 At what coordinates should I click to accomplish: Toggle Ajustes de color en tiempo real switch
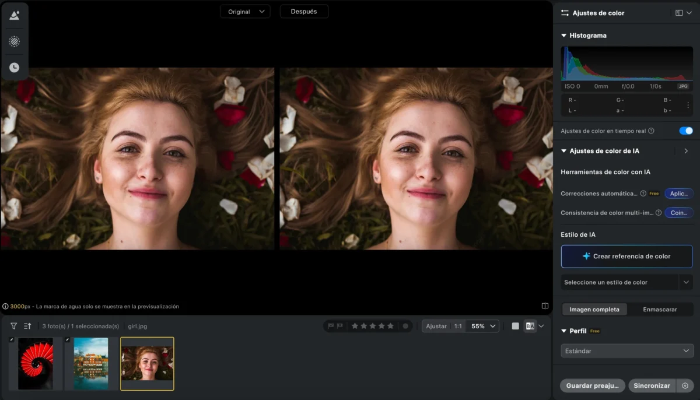click(686, 131)
